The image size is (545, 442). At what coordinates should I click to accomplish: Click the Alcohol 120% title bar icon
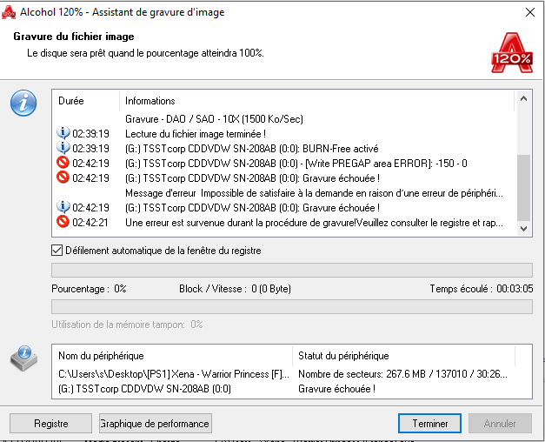point(9,12)
